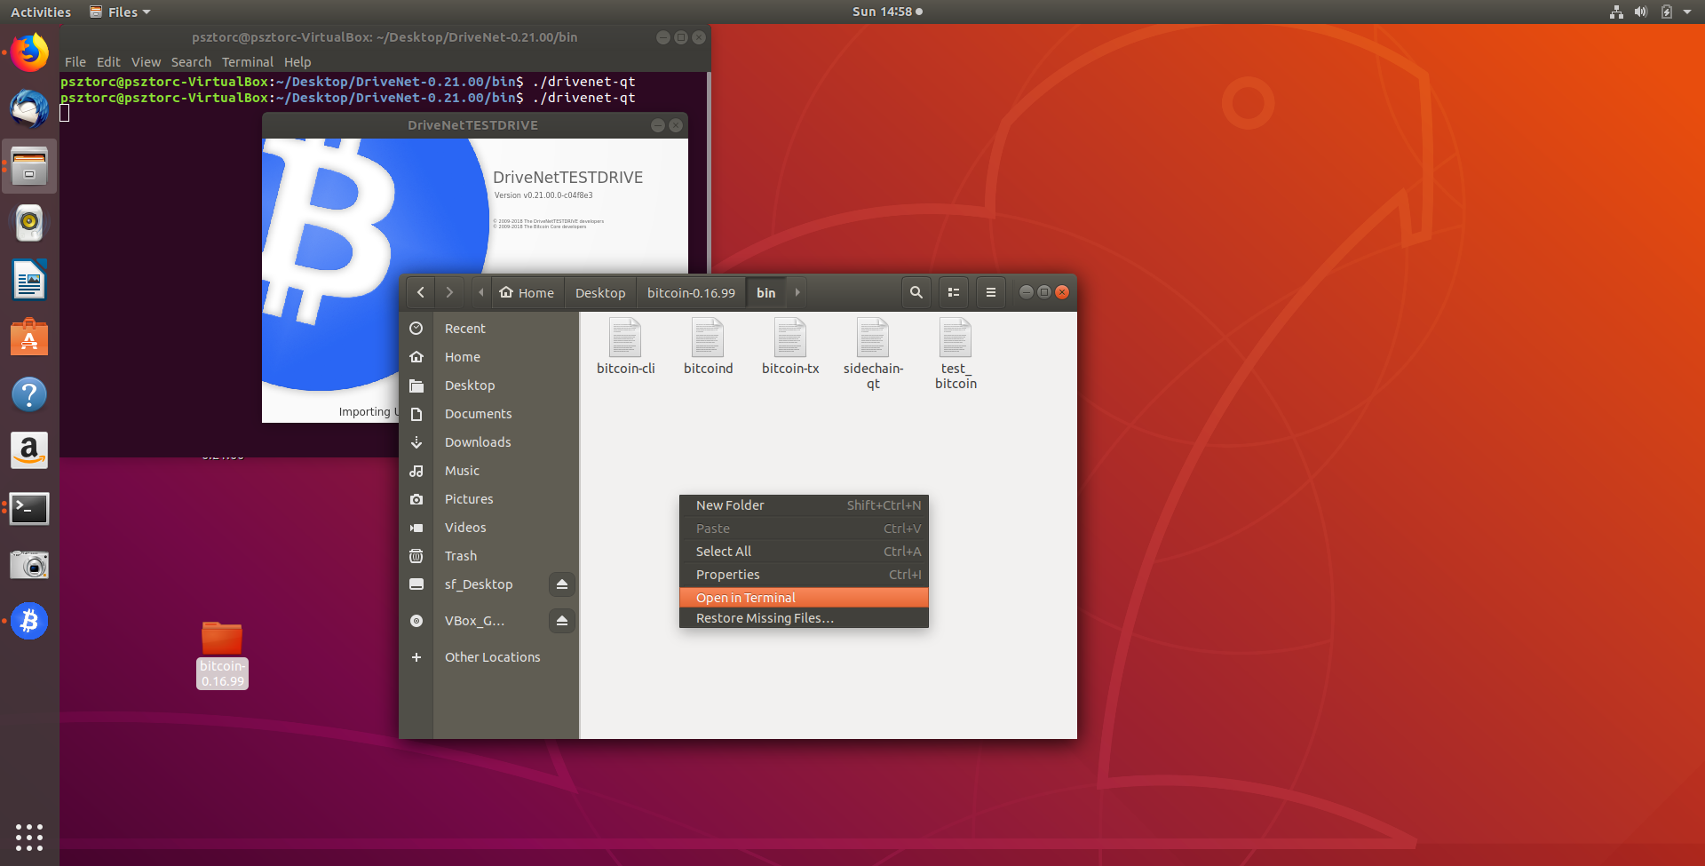Screen dimensions: 1705x866
Task: Select the bitcoin-tx file
Action: tap(790, 346)
